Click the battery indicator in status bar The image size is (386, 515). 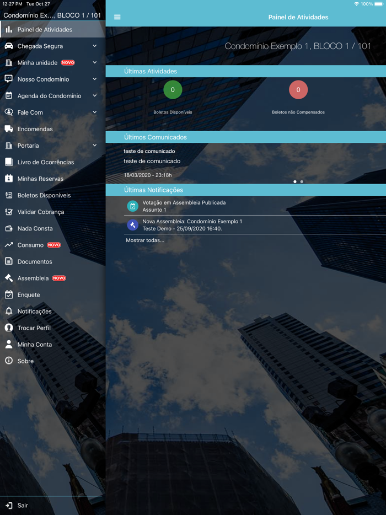380,4
